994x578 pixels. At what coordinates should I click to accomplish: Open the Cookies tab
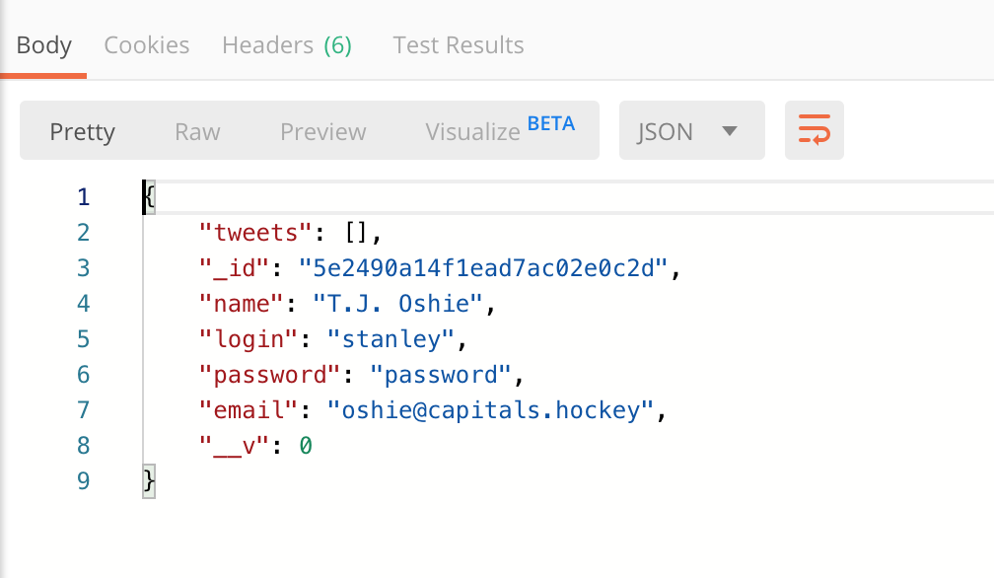147,45
